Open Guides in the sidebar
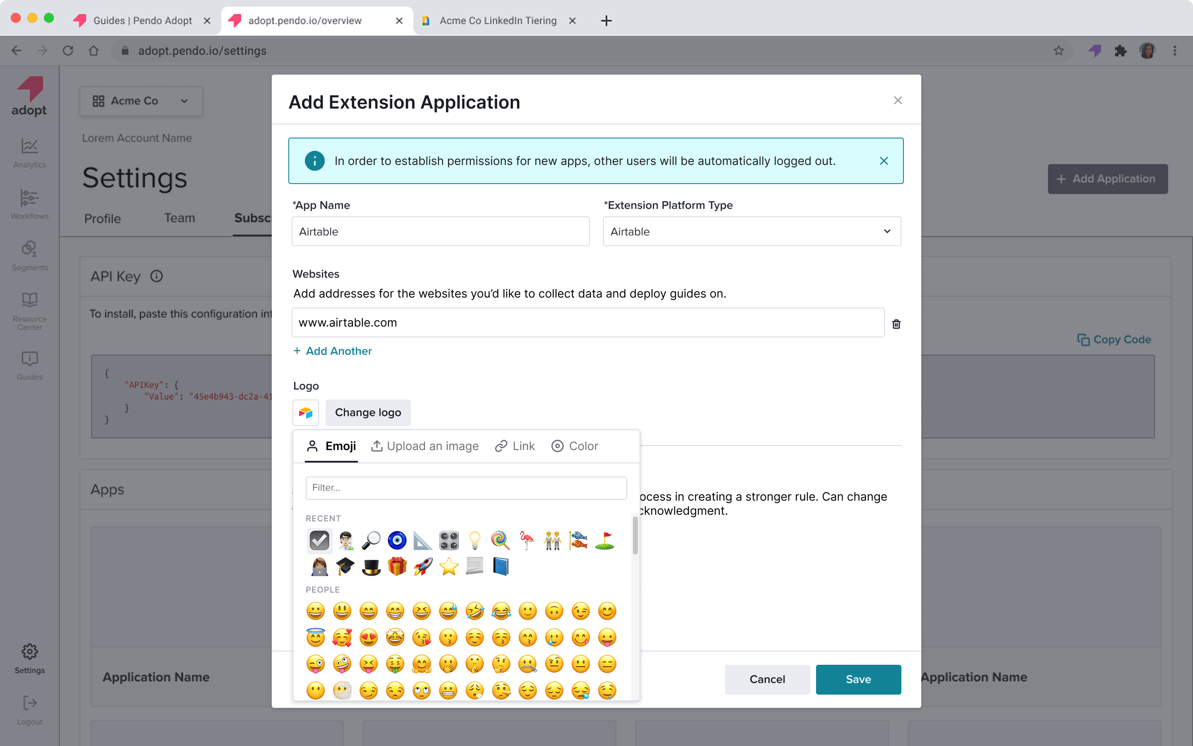This screenshot has height=746, width=1193. coord(29,366)
